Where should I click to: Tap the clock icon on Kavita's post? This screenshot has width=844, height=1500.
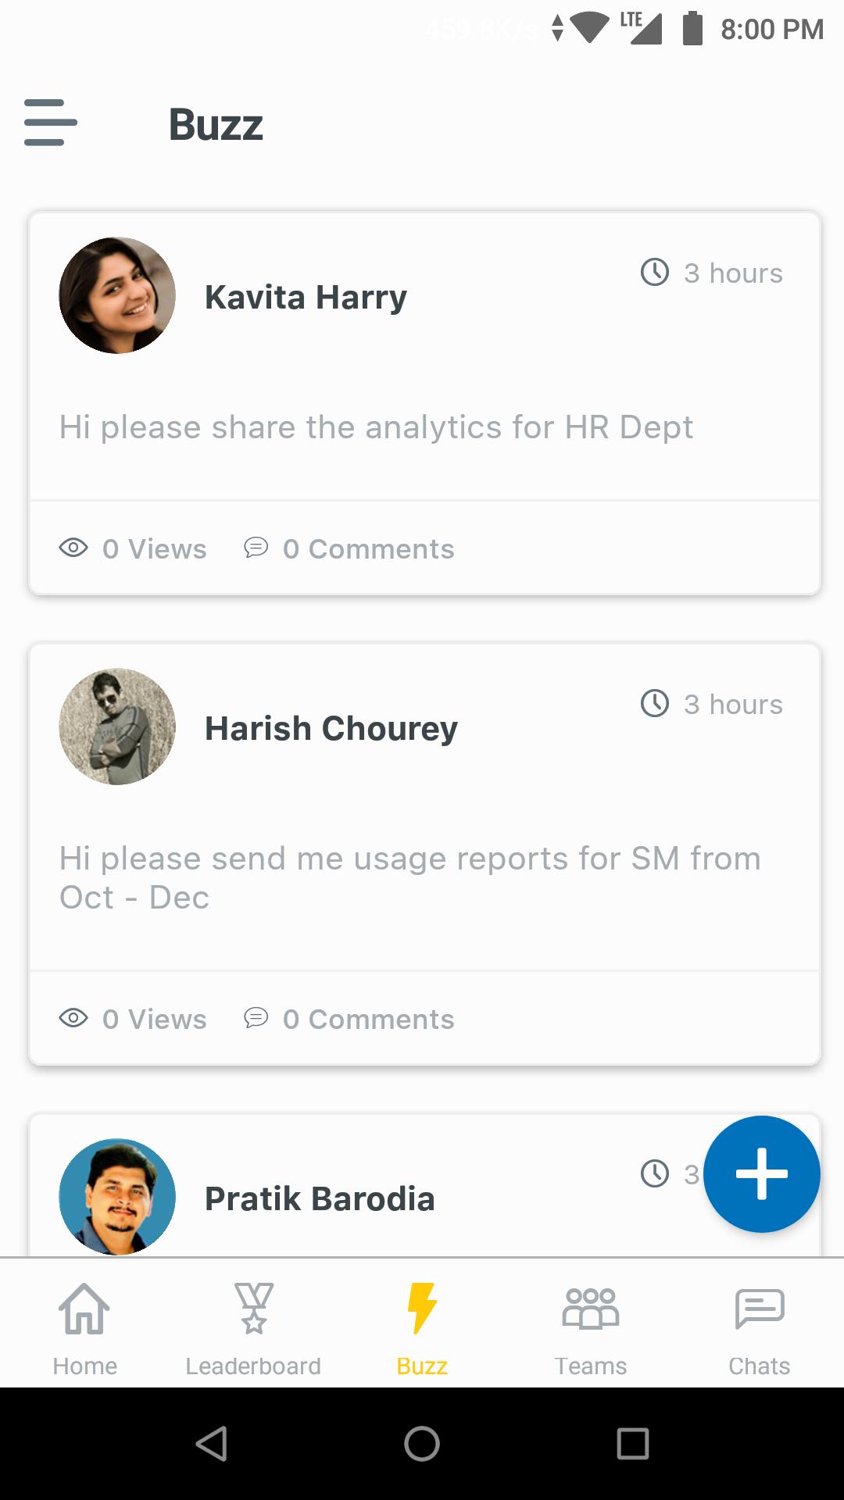(x=655, y=273)
